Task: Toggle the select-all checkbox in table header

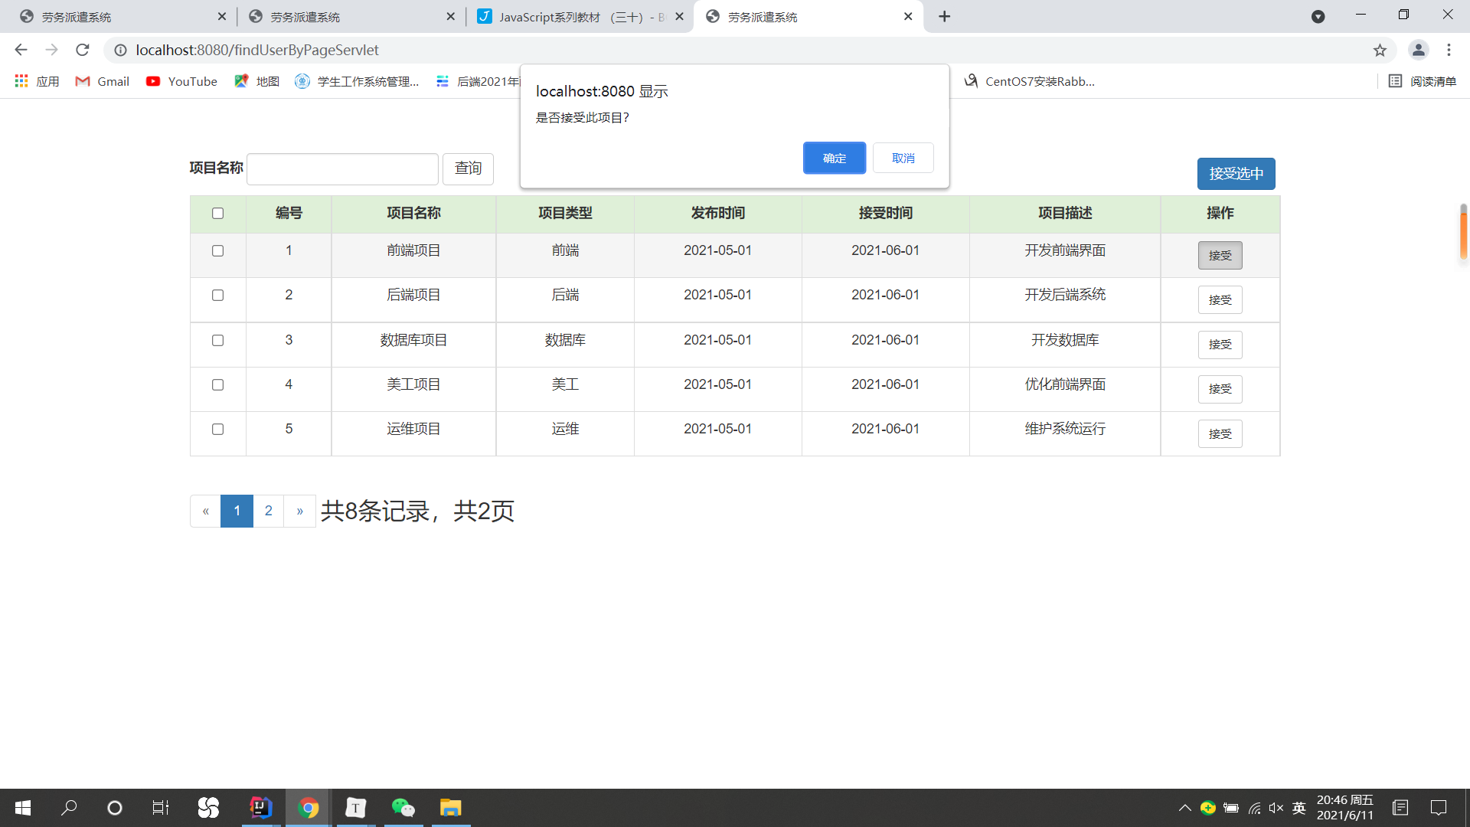Action: [218, 214]
